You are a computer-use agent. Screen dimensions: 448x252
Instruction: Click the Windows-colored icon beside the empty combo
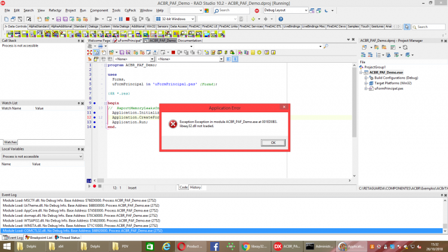pyautogui.click(x=207, y=11)
